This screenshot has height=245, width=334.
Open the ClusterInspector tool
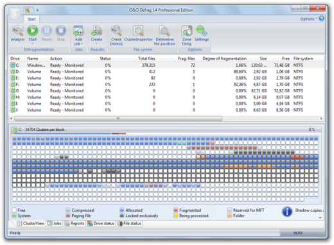coord(138,33)
